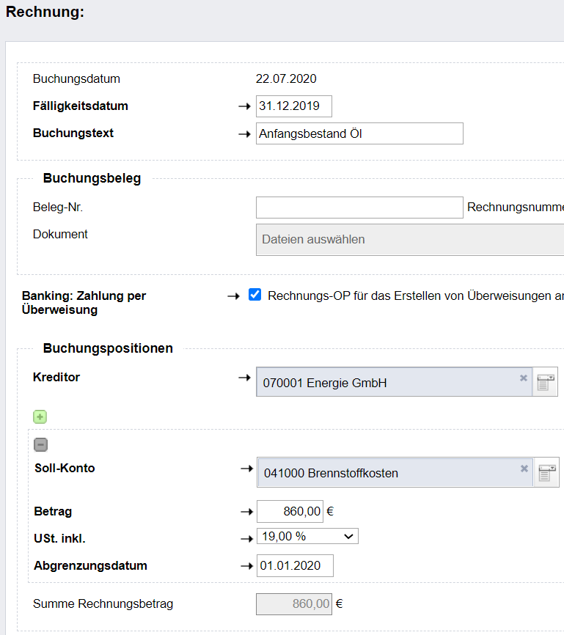The height and width of the screenshot is (635, 564).
Task: Clear the Soll-Konto 041000 Brennstoffkosten selection
Action: [524, 469]
